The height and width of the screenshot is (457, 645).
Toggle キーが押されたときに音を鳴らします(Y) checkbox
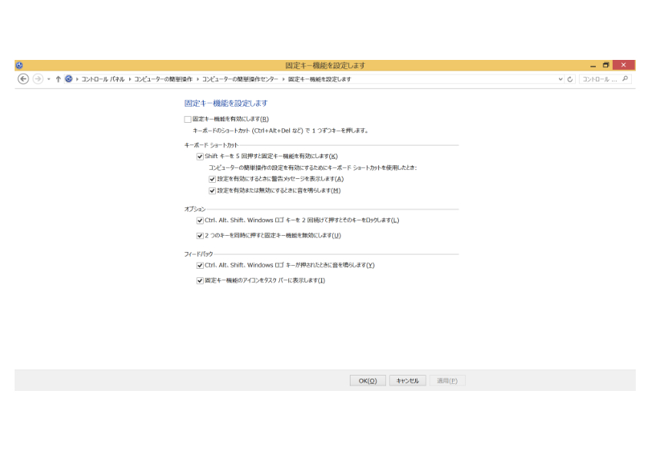(200, 266)
